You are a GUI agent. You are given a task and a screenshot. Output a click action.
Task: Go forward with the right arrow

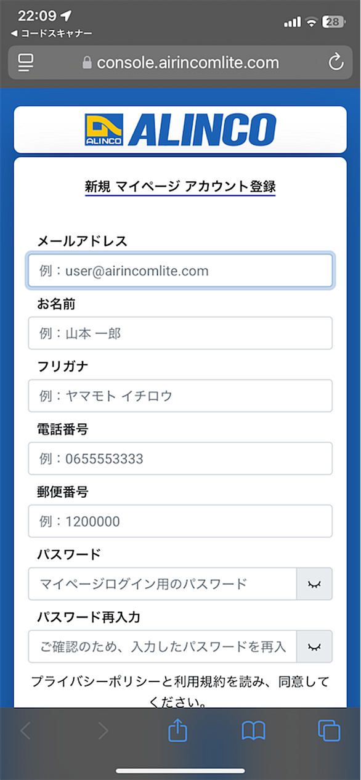point(102,731)
